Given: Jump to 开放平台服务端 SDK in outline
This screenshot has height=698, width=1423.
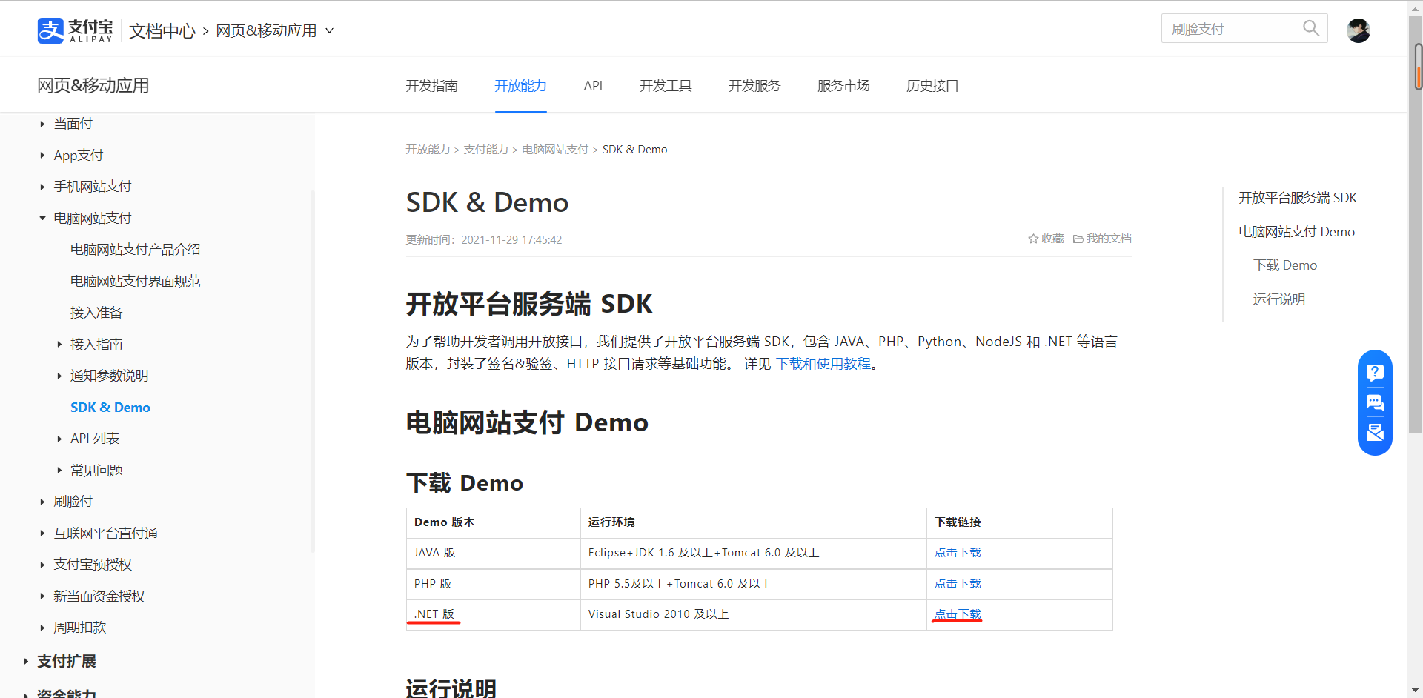Looking at the screenshot, I should pos(1298,198).
